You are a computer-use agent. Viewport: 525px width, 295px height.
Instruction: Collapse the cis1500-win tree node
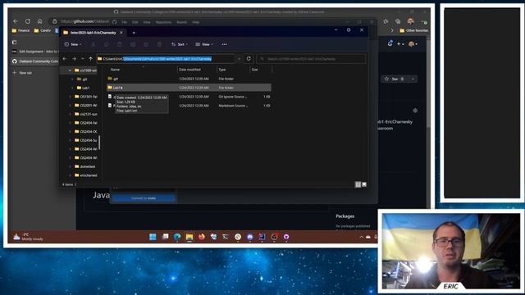(x=70, y=70)
